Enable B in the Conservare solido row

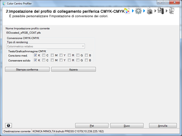[x=86, y=60]
